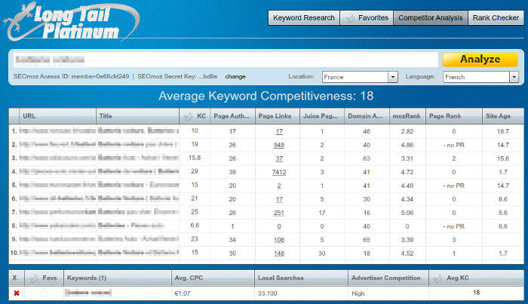Open the page links value 37
This screenshot has height=304, width=528.
click(x=279, y=158)
